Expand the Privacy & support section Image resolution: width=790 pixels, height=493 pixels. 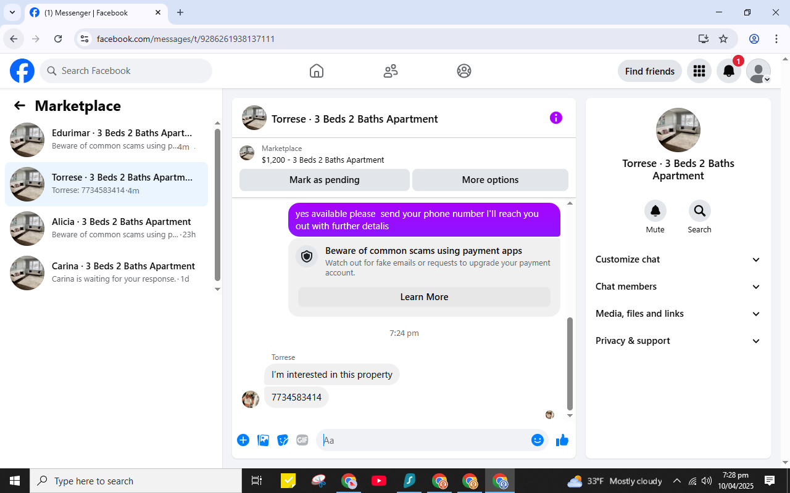coord(678,341)
